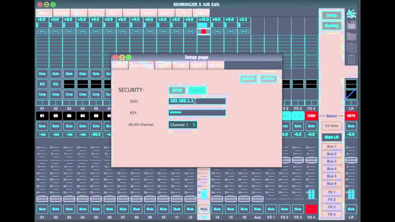Click the LR master fader handle
Viewport: 395px width, 222px height.
pyautogui.click(x=351, y=160)
